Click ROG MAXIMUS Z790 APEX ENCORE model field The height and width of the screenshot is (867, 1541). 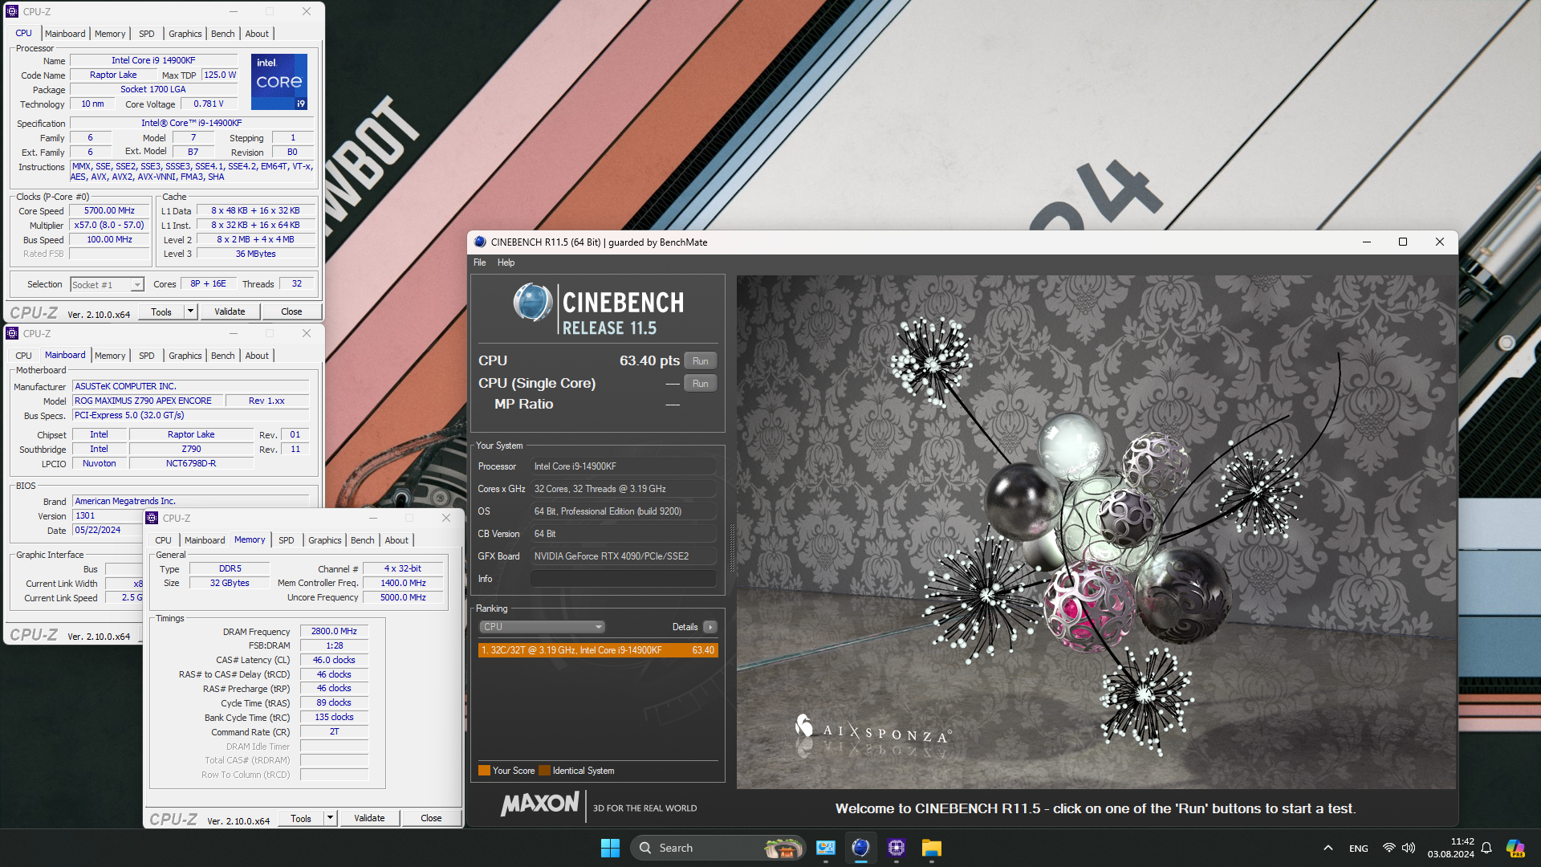(146, 401)
